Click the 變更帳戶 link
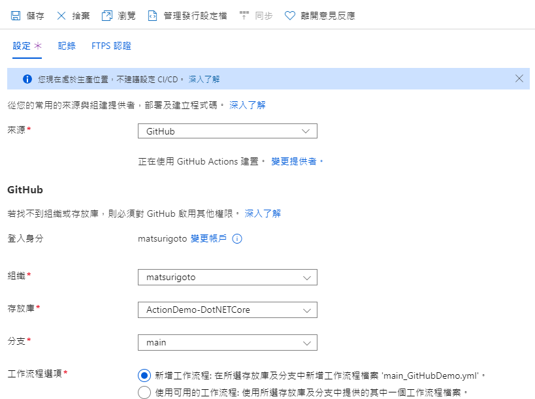The height and width of the screenshot is (399, 535). click(x=208, y=238)
